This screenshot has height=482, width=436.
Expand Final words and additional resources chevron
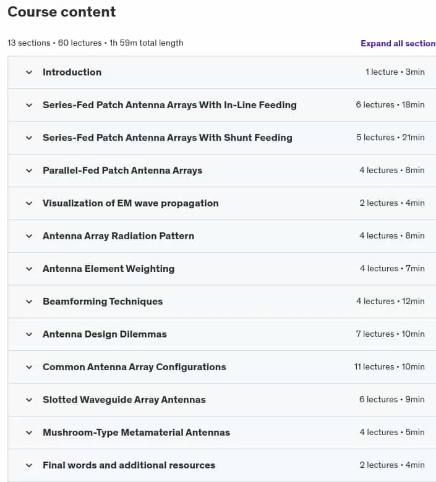[x=29, y=465]
